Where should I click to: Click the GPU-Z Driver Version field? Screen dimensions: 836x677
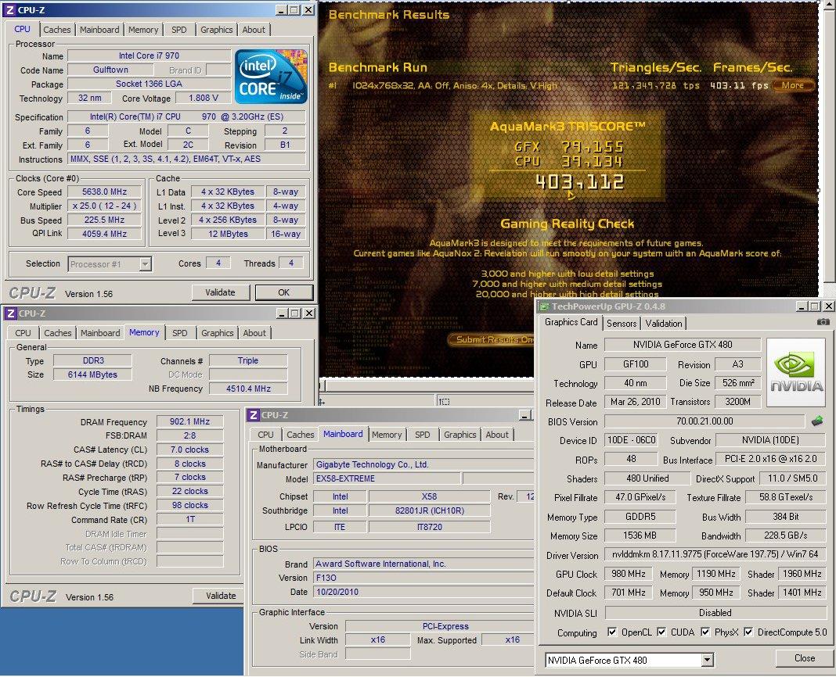[x=715, y=554]
